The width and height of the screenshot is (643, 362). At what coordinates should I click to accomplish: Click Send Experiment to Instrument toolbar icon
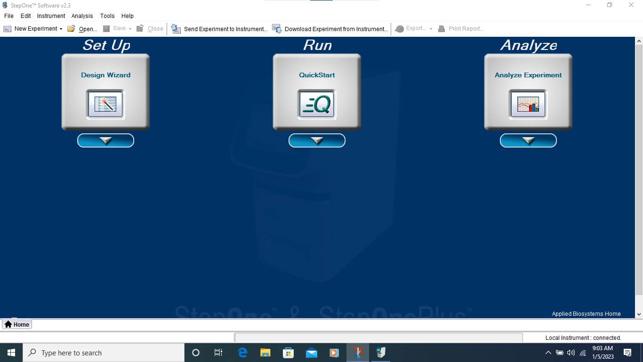point(176,29)
